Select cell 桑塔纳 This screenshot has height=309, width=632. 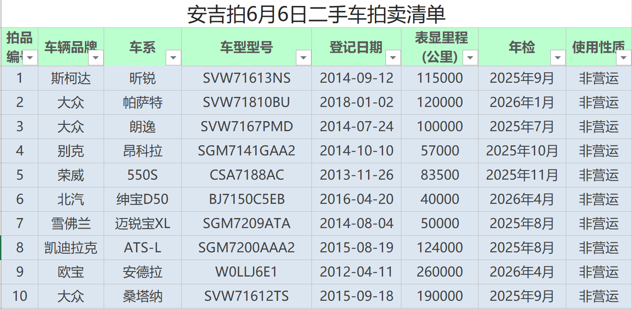click(142, 296)
